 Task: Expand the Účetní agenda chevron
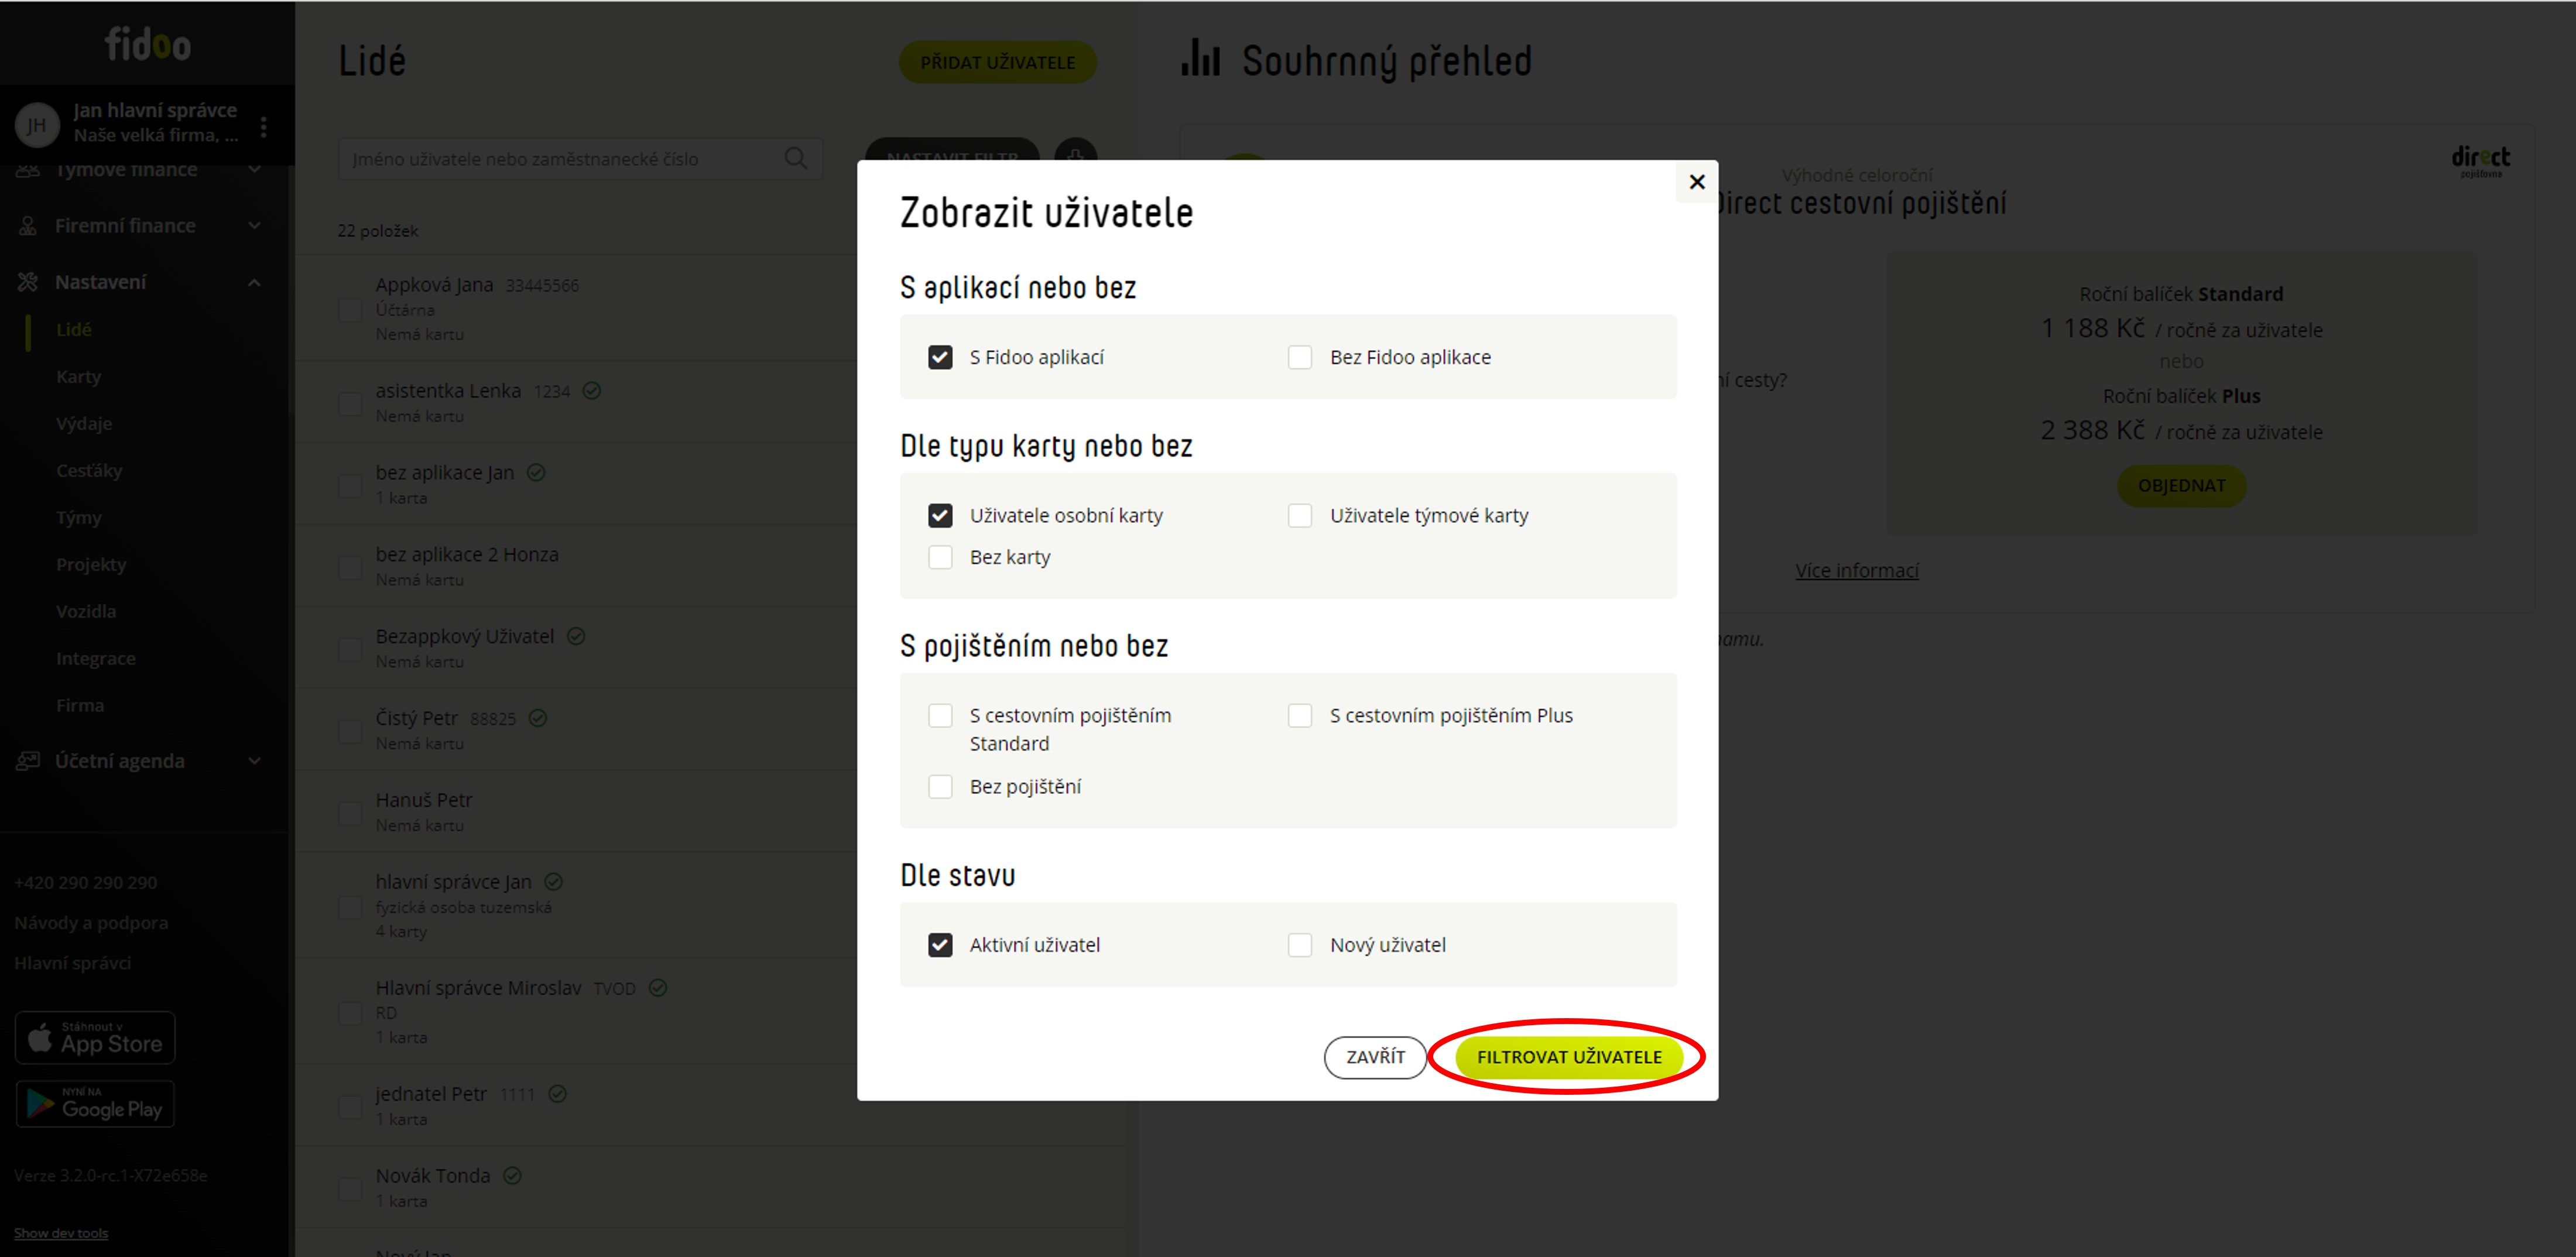[254, 761]
